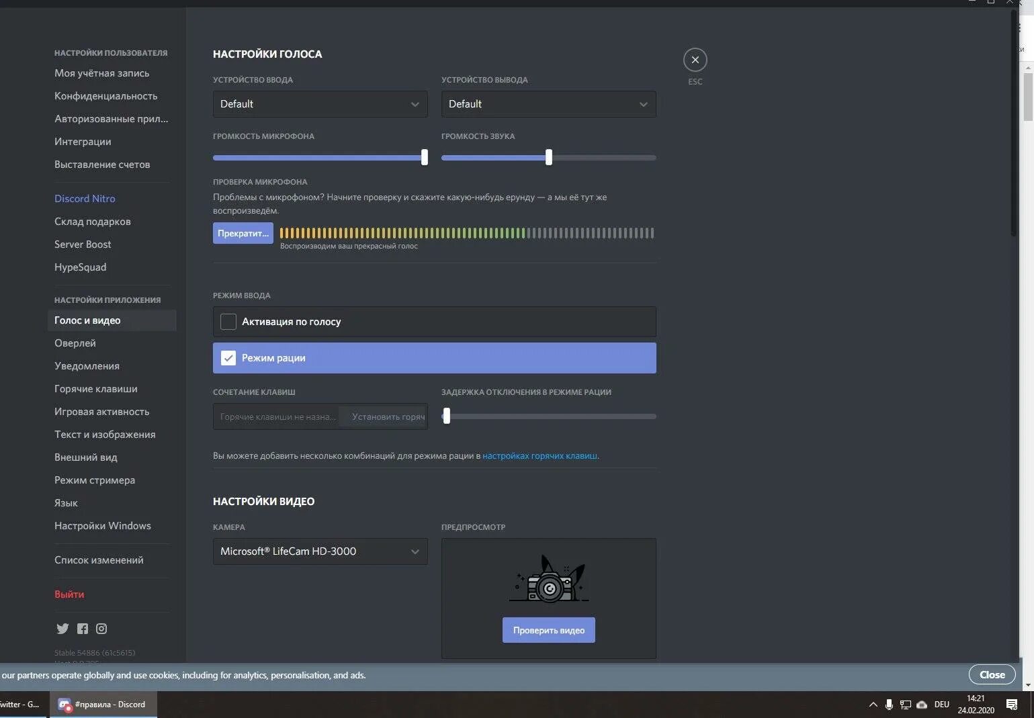
Task: Open the network tray icon
Action: point(905,705)
